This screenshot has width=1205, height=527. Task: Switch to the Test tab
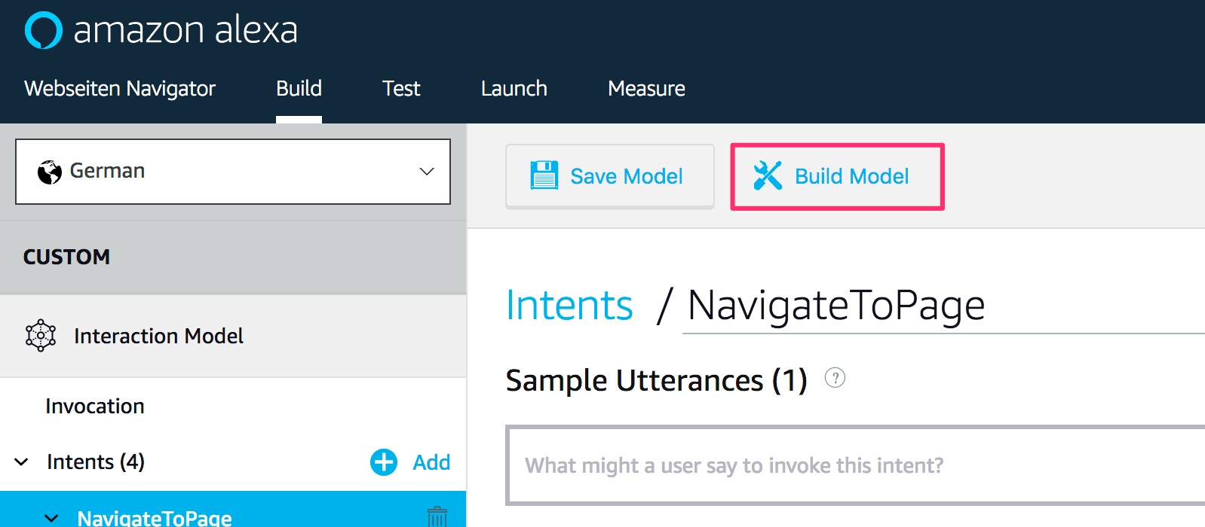point(401,89)
